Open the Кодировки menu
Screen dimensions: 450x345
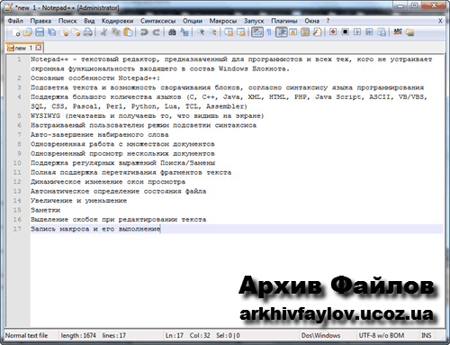click(117, 21)
